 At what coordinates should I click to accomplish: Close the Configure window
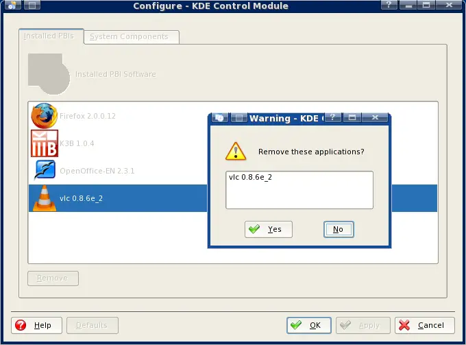click(449, 5)
